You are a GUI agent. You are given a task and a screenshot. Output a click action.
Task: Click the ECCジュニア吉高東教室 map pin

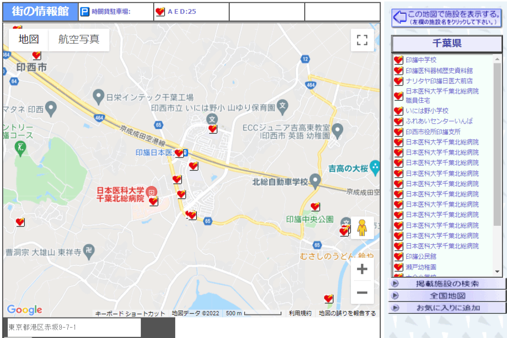(x=337, y=131)
